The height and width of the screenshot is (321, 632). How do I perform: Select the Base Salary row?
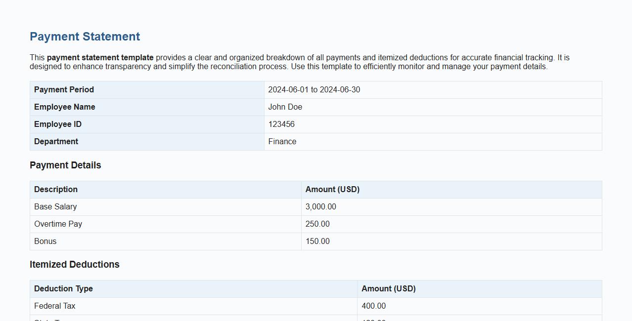click(55, 206)
